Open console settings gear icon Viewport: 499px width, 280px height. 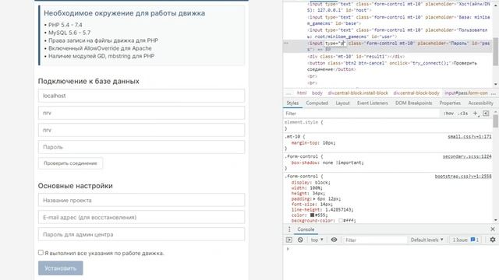(x=493, y=240)
